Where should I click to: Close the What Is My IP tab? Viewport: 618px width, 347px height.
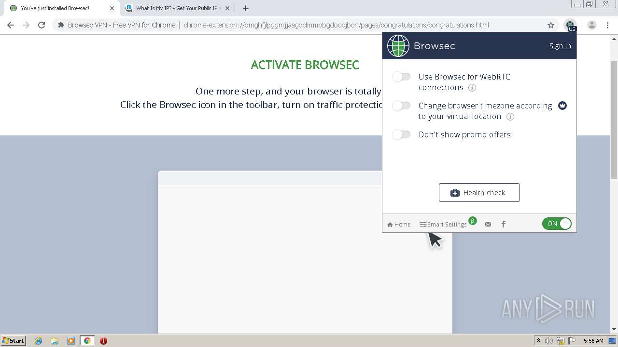coord(227,8)
